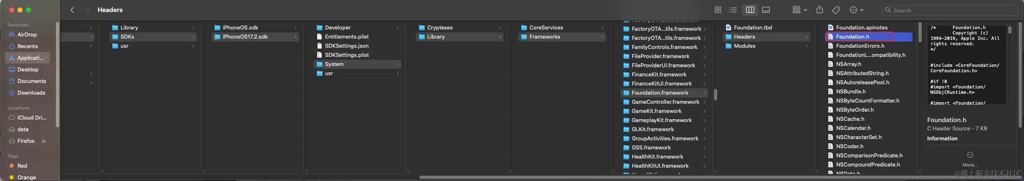Click the horizontal scrollbar at bottom
The width and height of the screenshot is (1024, 181).
point(668,177)
